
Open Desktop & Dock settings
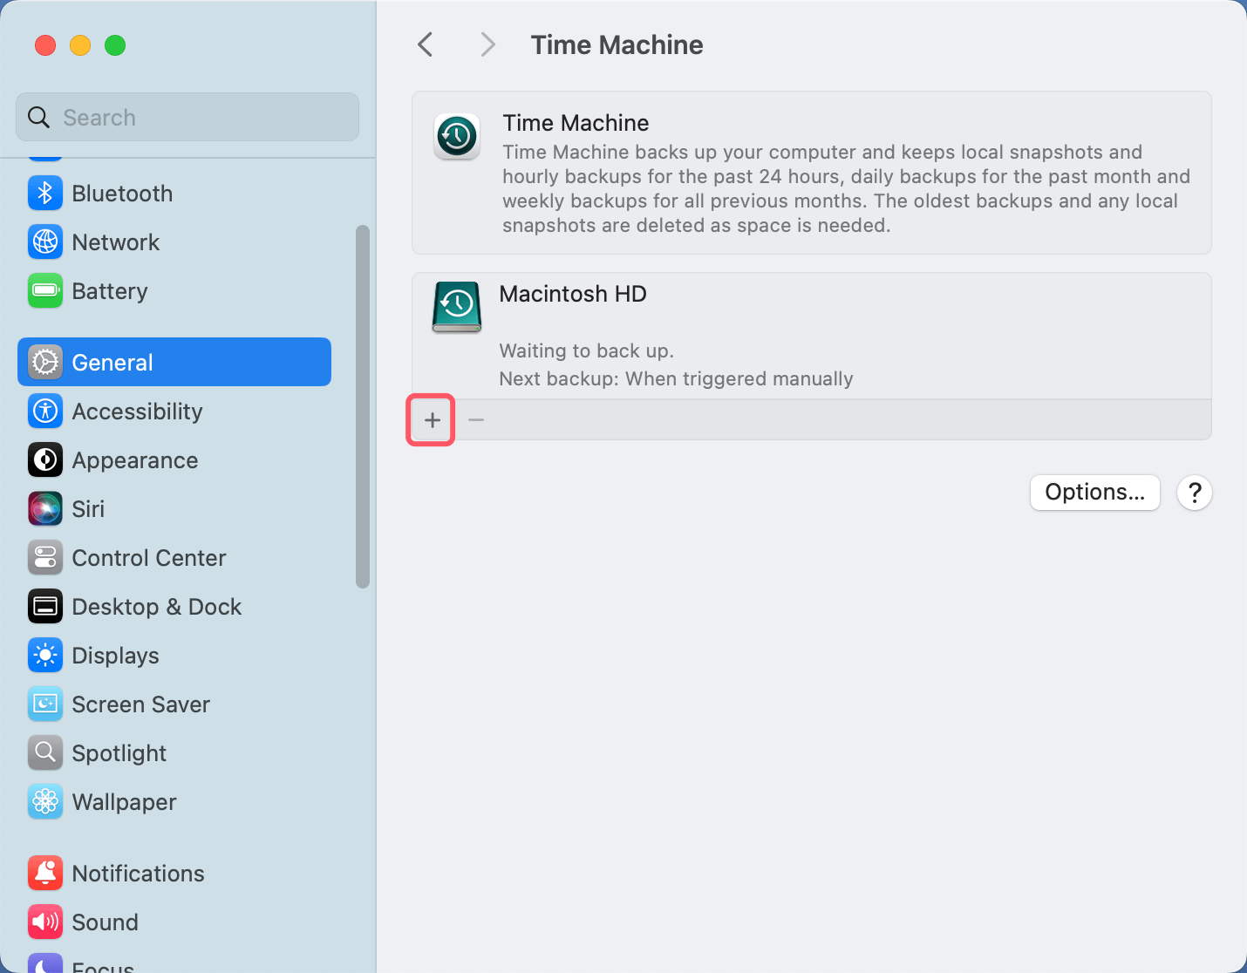(x=157, y=607)
